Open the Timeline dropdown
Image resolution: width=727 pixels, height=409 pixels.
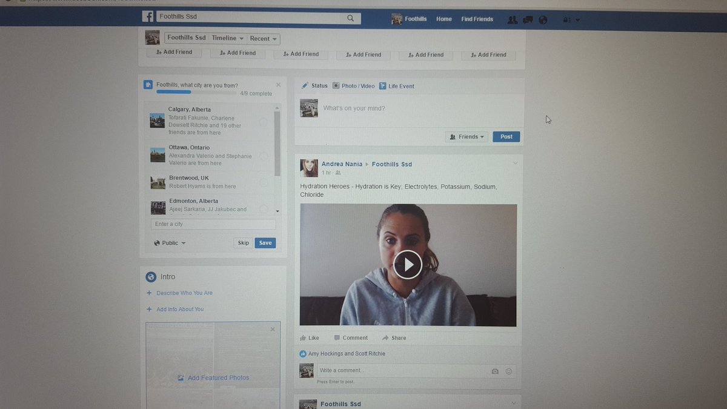[227, 38]
